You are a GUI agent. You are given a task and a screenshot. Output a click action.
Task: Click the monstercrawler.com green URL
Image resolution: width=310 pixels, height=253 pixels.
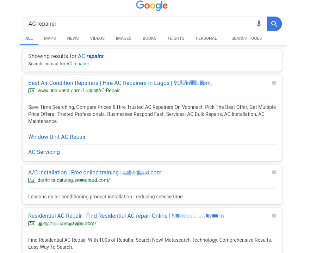click(x=67, y=223)
